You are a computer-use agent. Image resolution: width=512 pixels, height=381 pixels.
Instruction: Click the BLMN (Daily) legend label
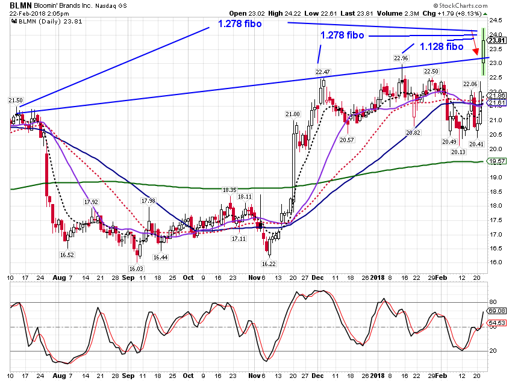[50, 22]
